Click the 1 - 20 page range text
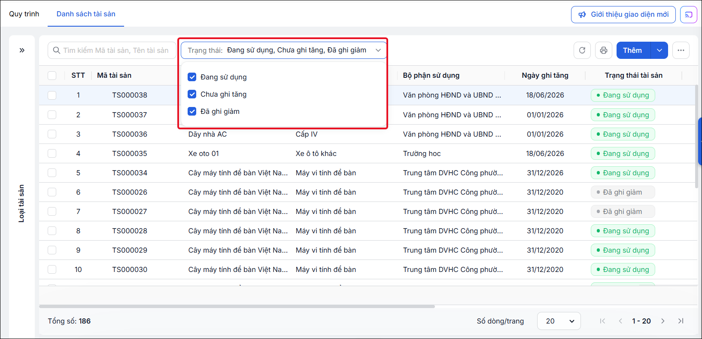The width and height of the screenshot is (702, 339). (x=641, y=321)
